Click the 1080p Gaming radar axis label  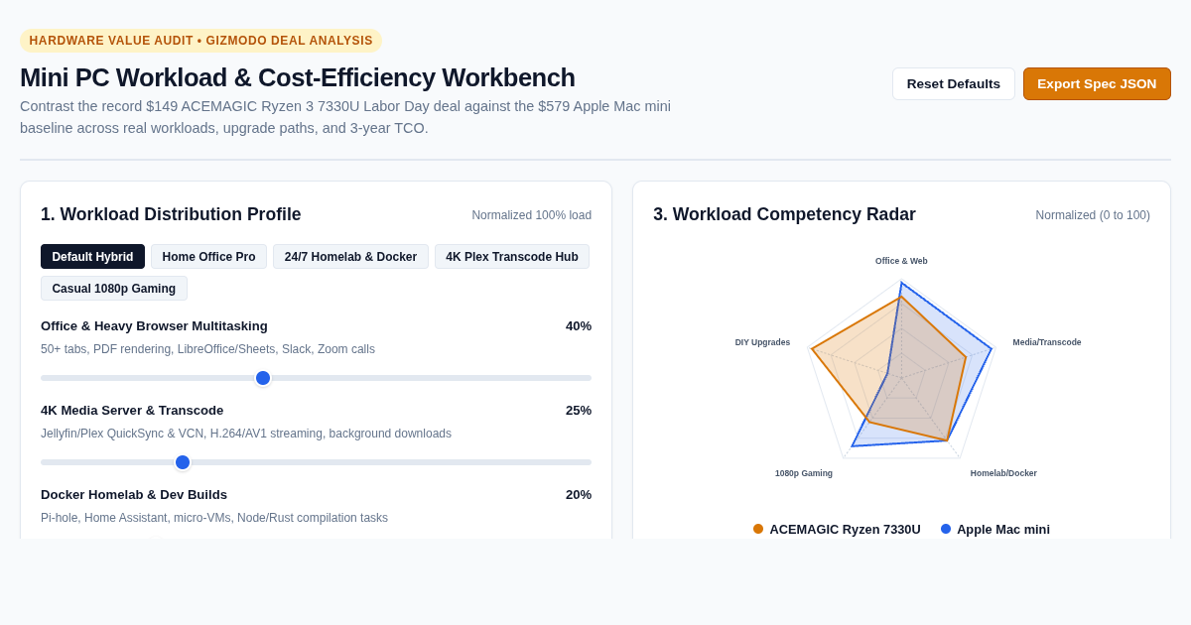(804, 473)
